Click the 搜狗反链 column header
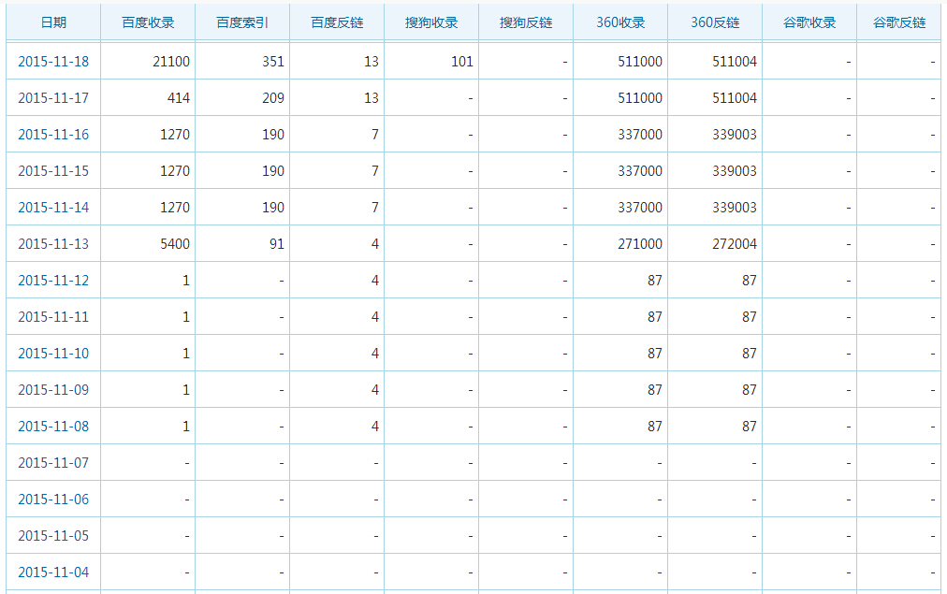This screenshot has height=594, width=947. 526,22
